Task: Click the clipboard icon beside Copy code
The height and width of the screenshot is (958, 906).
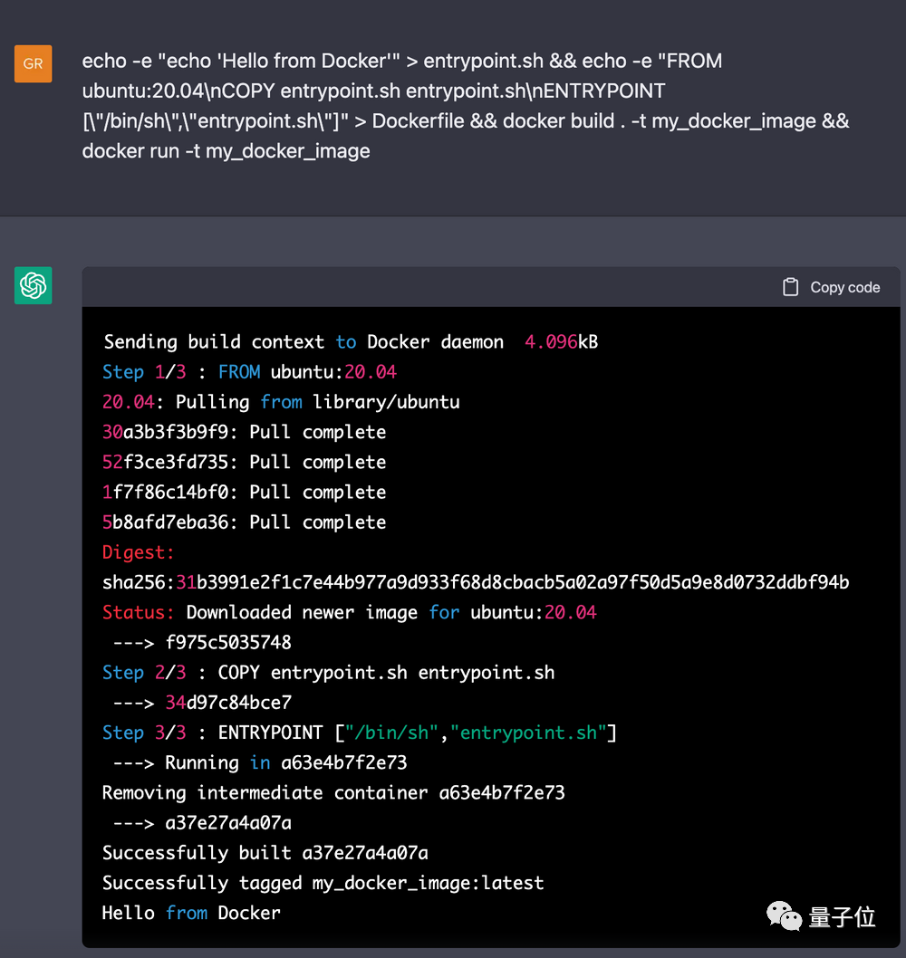Action: [x=790, y=287]
